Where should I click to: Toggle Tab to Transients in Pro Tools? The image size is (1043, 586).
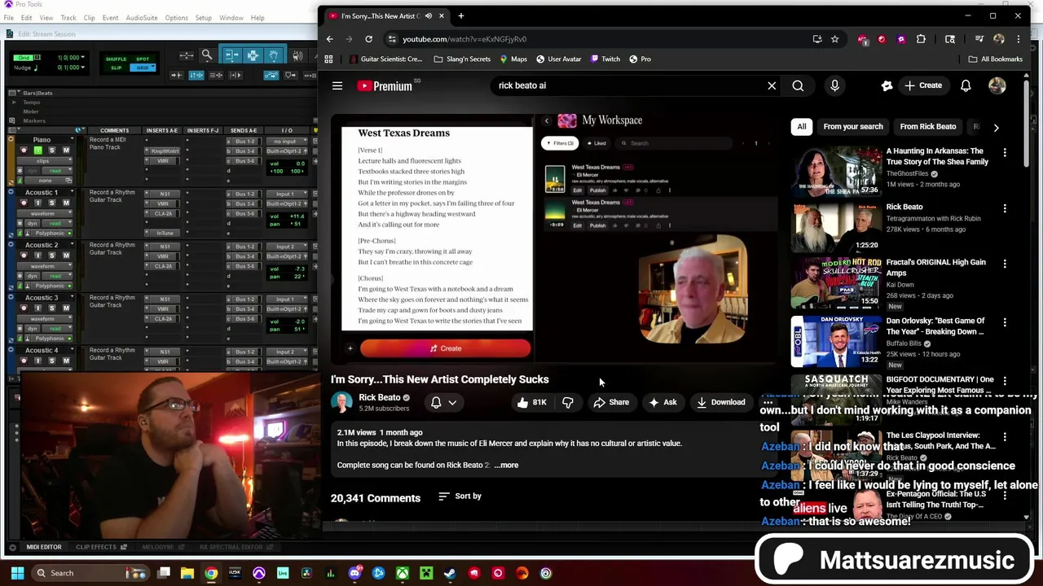point(177,75)
